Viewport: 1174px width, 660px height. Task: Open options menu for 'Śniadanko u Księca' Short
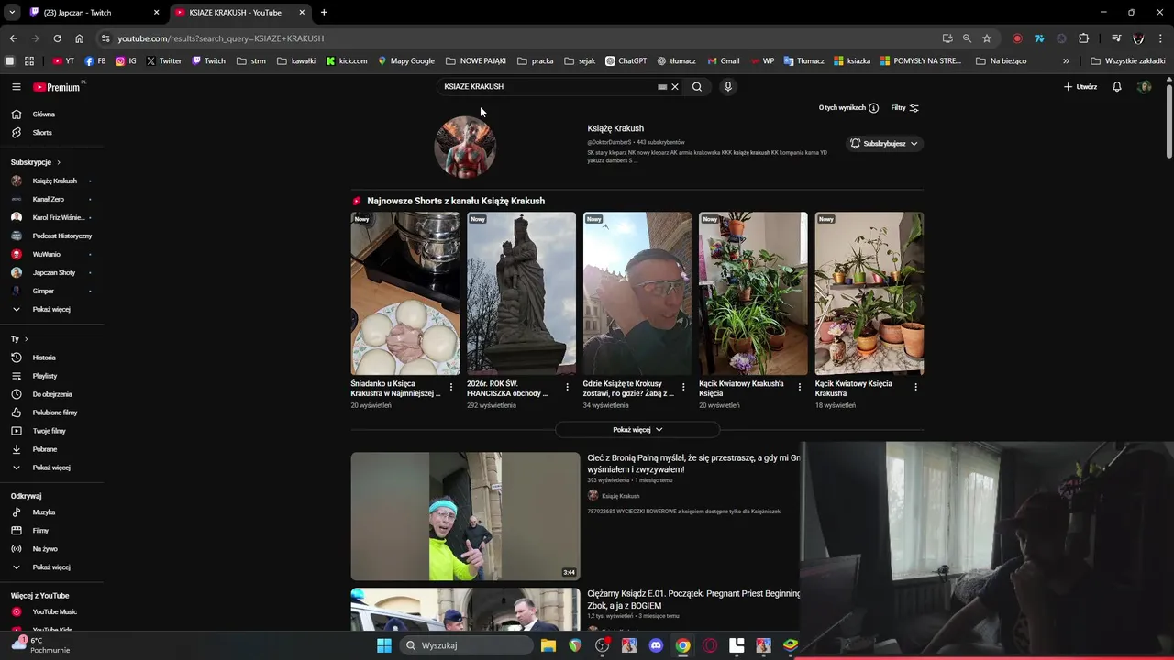click(450, 387)
